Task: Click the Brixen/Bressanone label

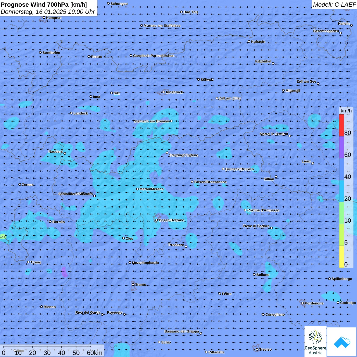Action: click(210, 182)
